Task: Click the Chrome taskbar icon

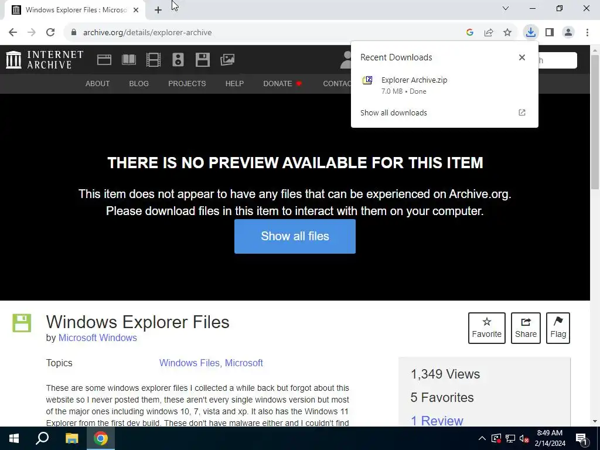Action: [101, 438]
